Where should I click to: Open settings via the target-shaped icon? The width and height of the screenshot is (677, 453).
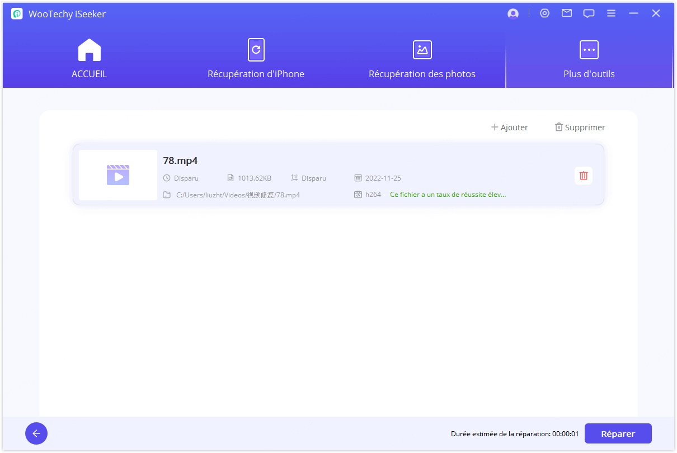(544, 13)
